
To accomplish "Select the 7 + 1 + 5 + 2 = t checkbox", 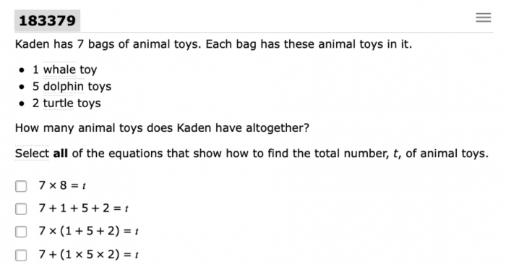I will tap(21, 208).
